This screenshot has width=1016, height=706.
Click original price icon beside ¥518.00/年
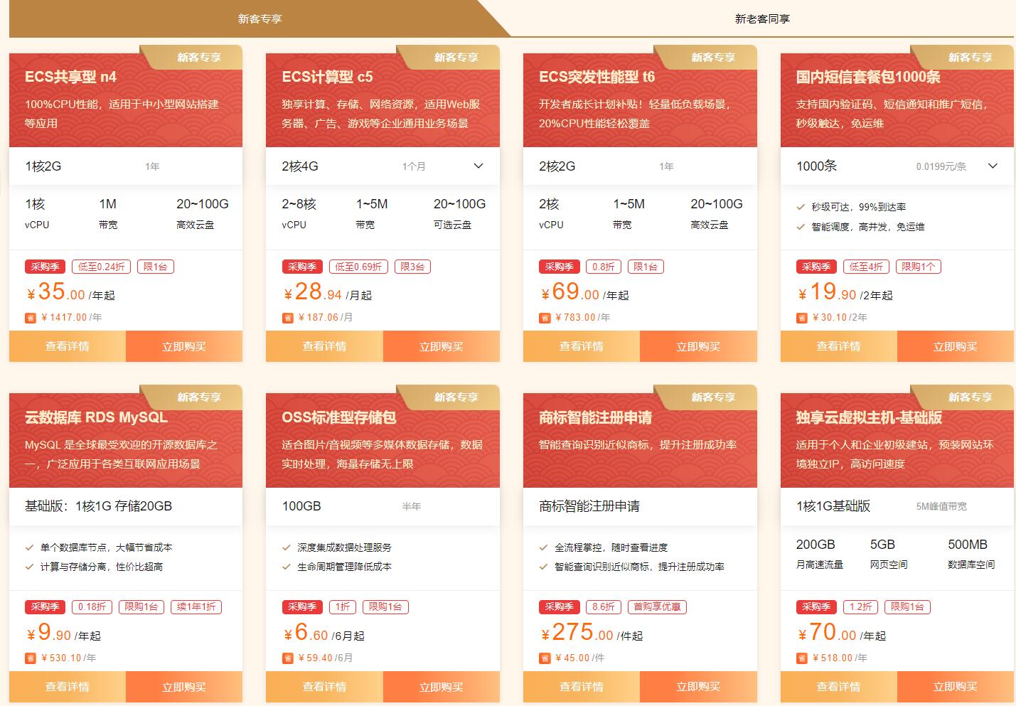click(802, 658)
